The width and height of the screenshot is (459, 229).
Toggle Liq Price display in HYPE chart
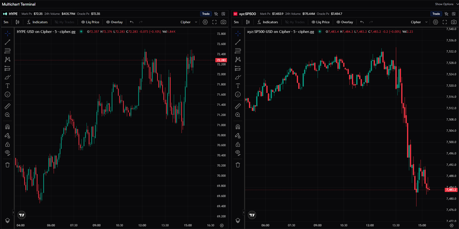pyautogui.click(x=90, y=22)
